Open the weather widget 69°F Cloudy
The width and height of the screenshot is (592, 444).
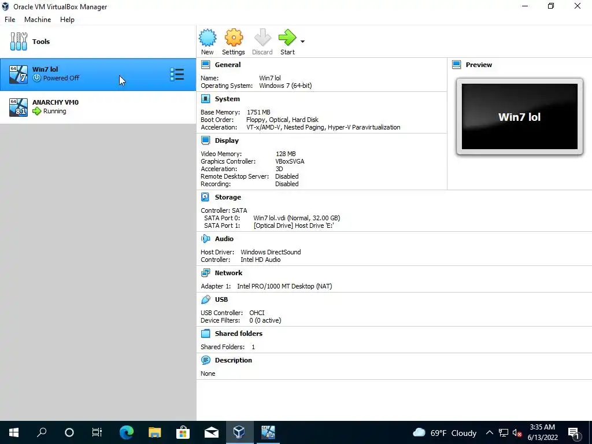coord(445,432)
